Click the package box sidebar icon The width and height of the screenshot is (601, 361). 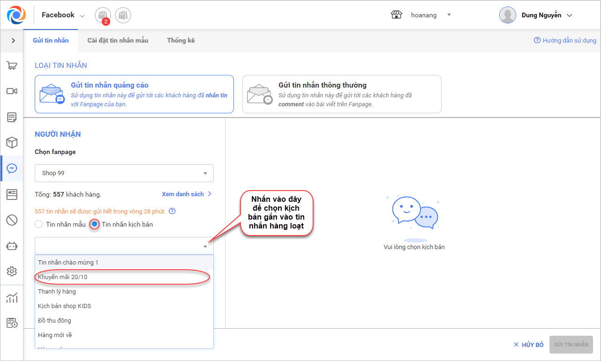pos(12,142)
